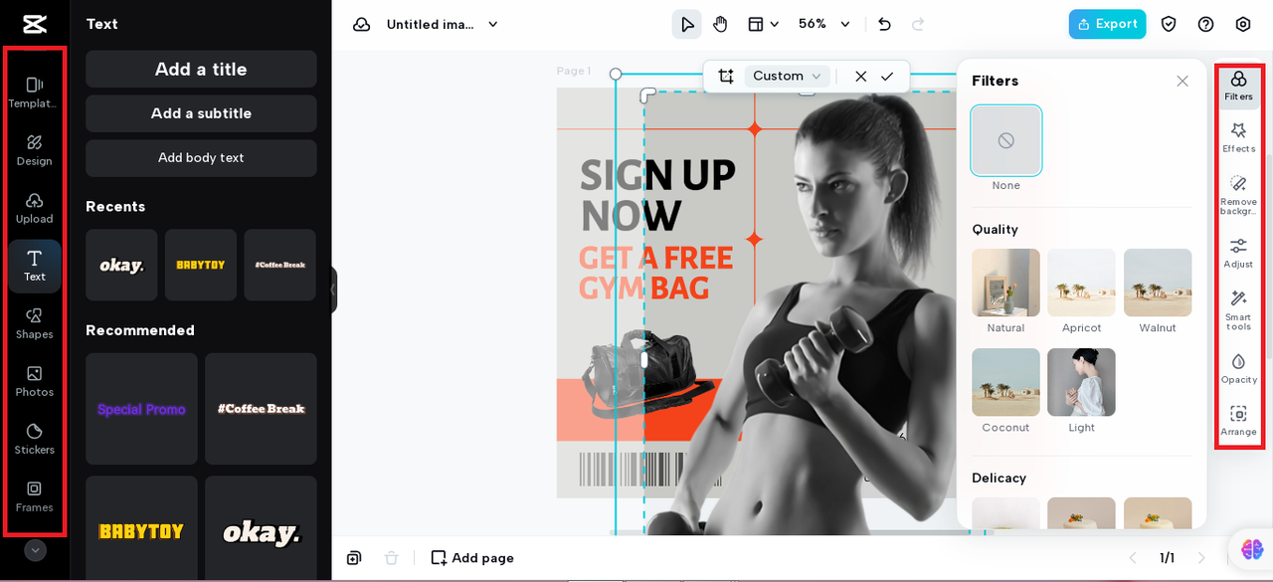Open the Photos sidebar panel
The image size is (1273, 582).
(34, 381)
